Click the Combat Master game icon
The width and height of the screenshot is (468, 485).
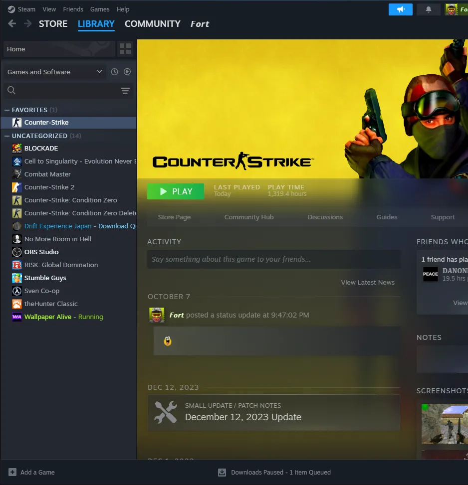[x=17, y=174]
